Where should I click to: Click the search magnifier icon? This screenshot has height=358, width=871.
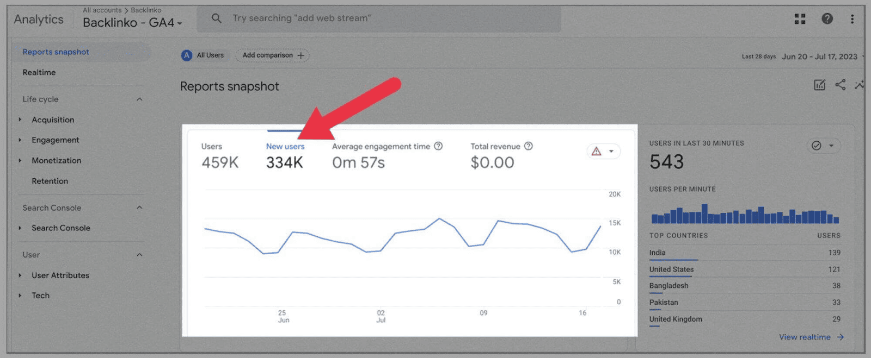coord(216,18)
